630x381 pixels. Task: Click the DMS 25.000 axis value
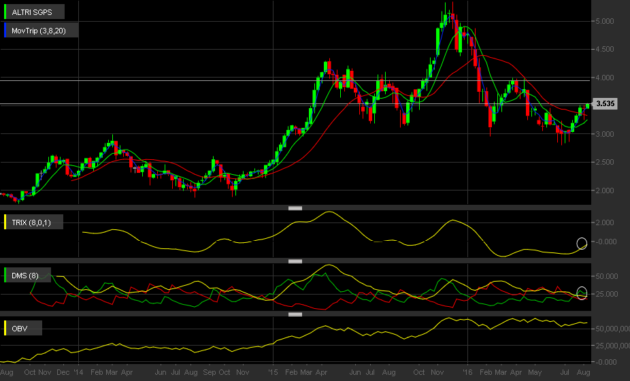(x=606, y=294)
